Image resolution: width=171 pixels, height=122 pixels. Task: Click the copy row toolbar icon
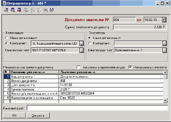tap(26, 10)
